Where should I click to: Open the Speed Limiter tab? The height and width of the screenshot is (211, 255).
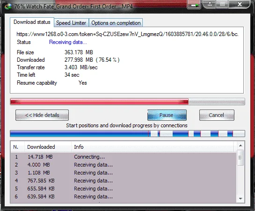click(71, 23)
